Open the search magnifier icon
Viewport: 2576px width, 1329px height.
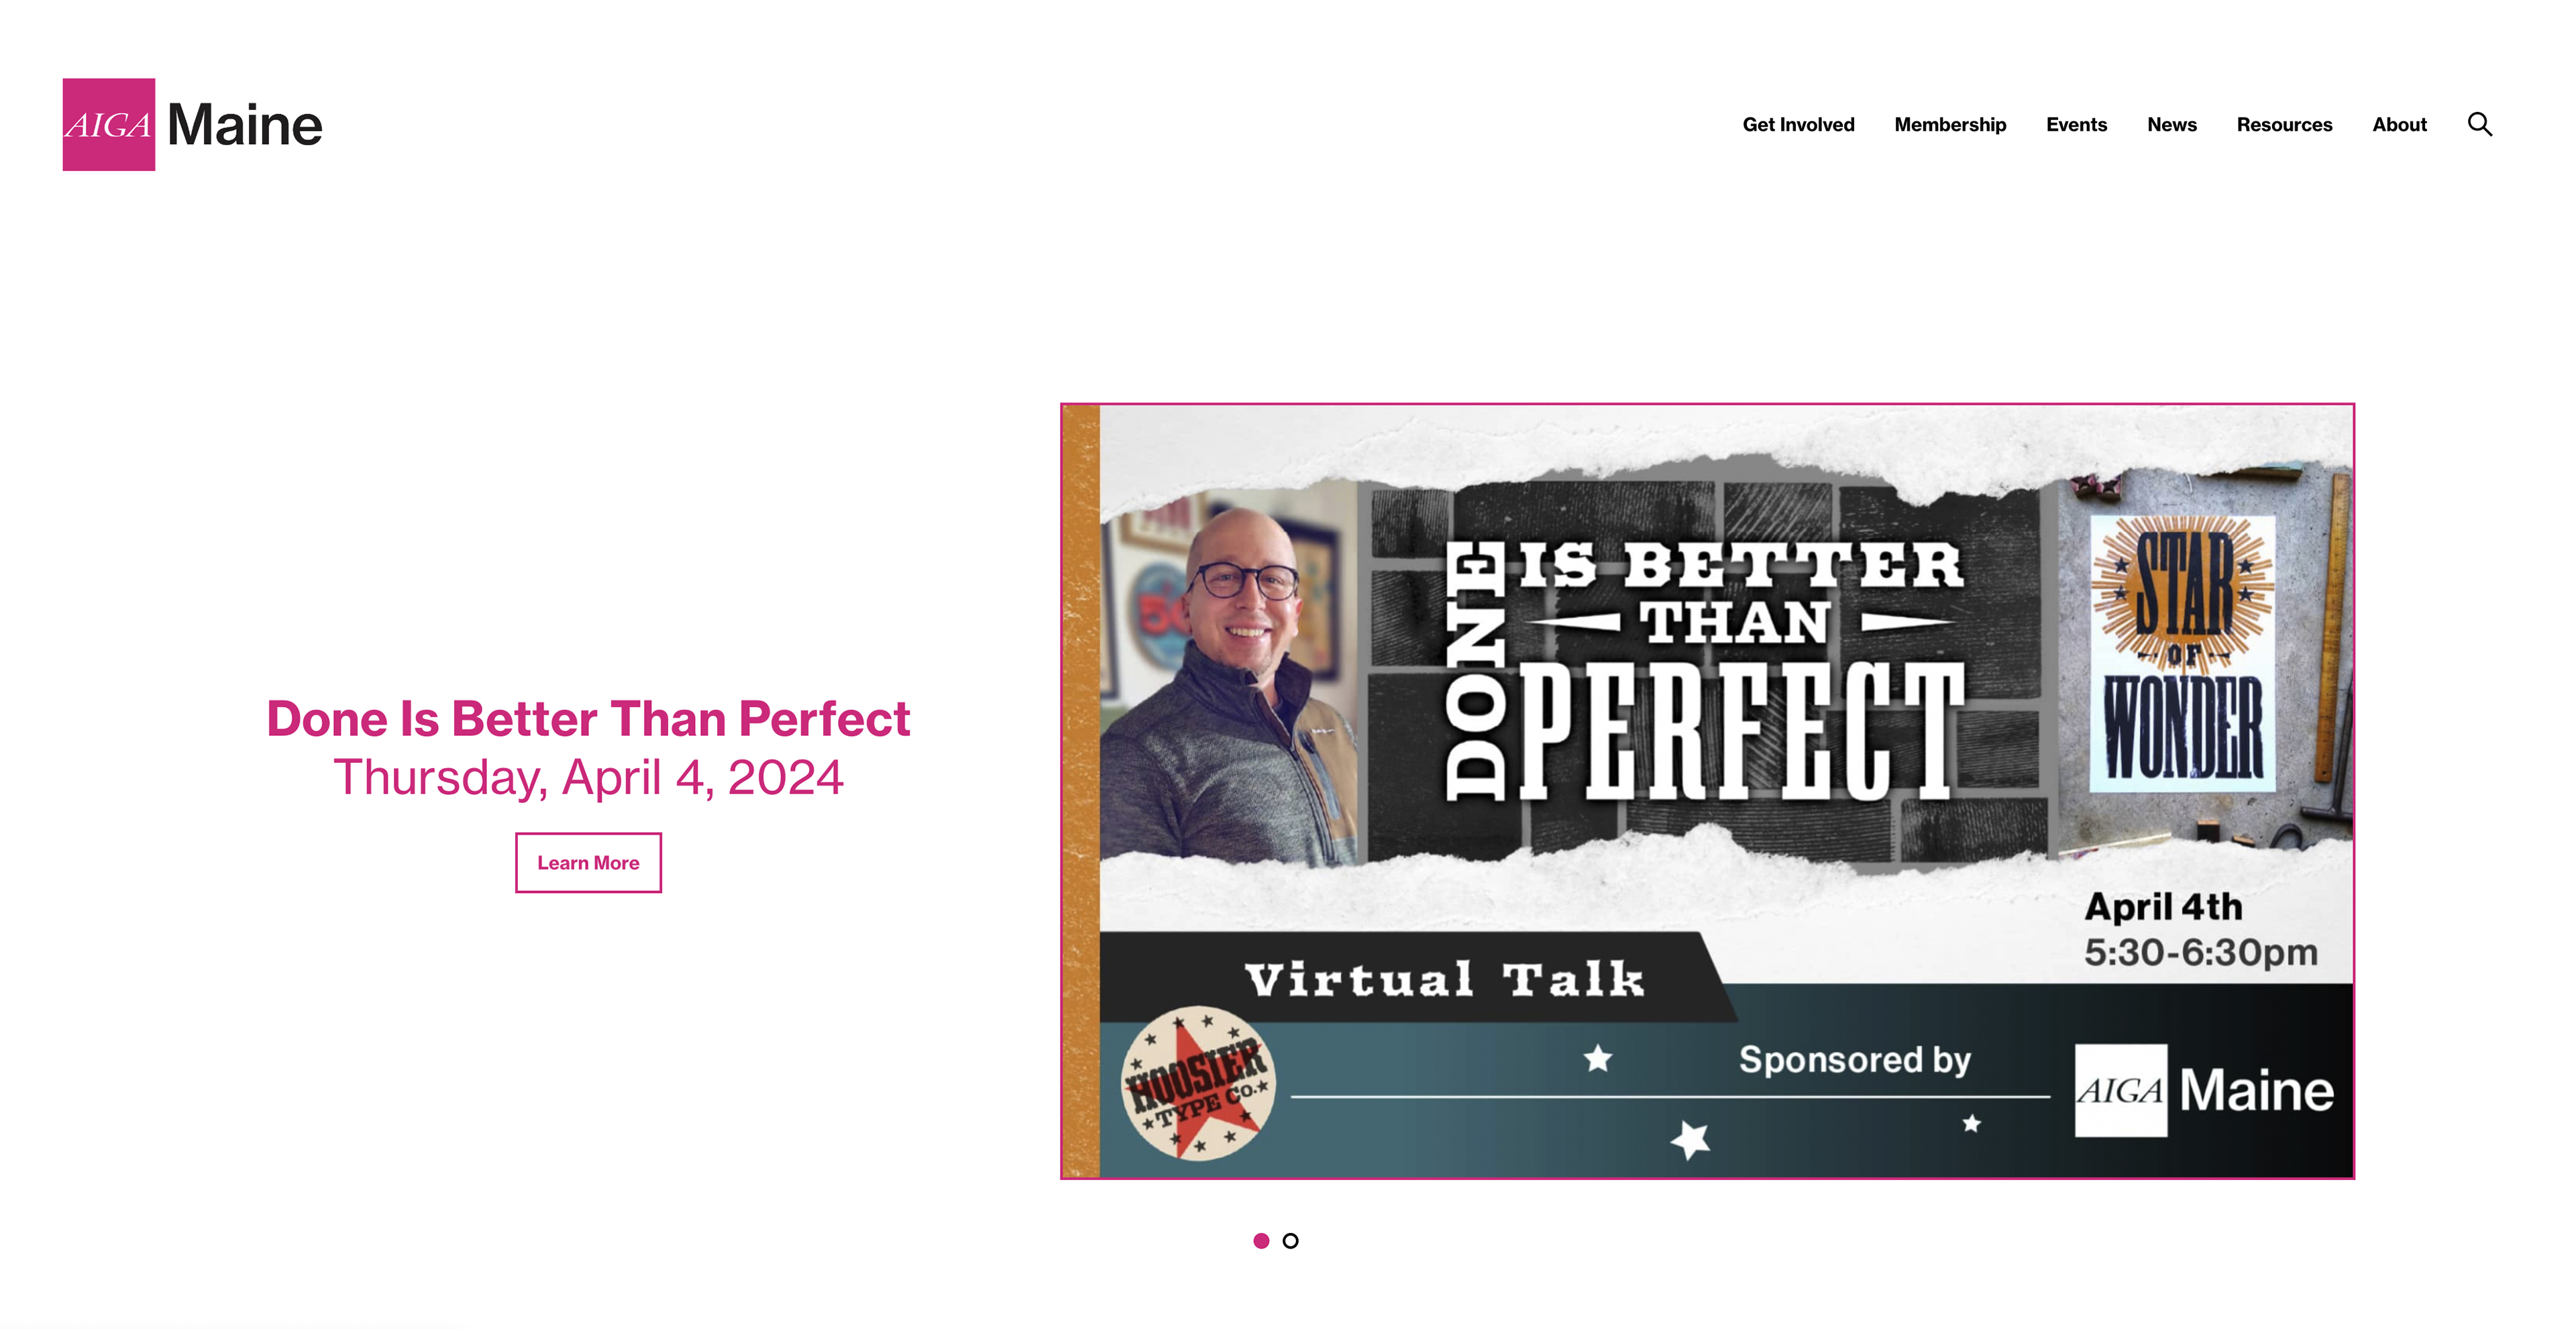[2479, 124]
